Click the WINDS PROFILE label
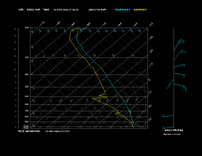Viewport: 202px width, 156px height. tap(174, 130)
